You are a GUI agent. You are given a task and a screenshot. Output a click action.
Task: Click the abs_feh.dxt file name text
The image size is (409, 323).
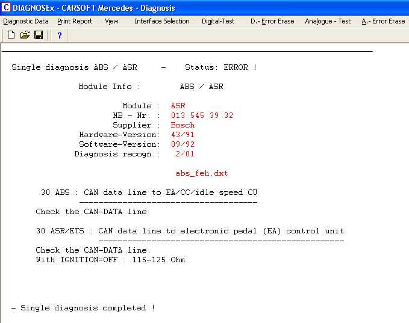202,173
